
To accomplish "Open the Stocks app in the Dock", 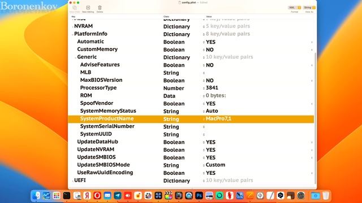I will pyautogui.click(x=46, y=196).
